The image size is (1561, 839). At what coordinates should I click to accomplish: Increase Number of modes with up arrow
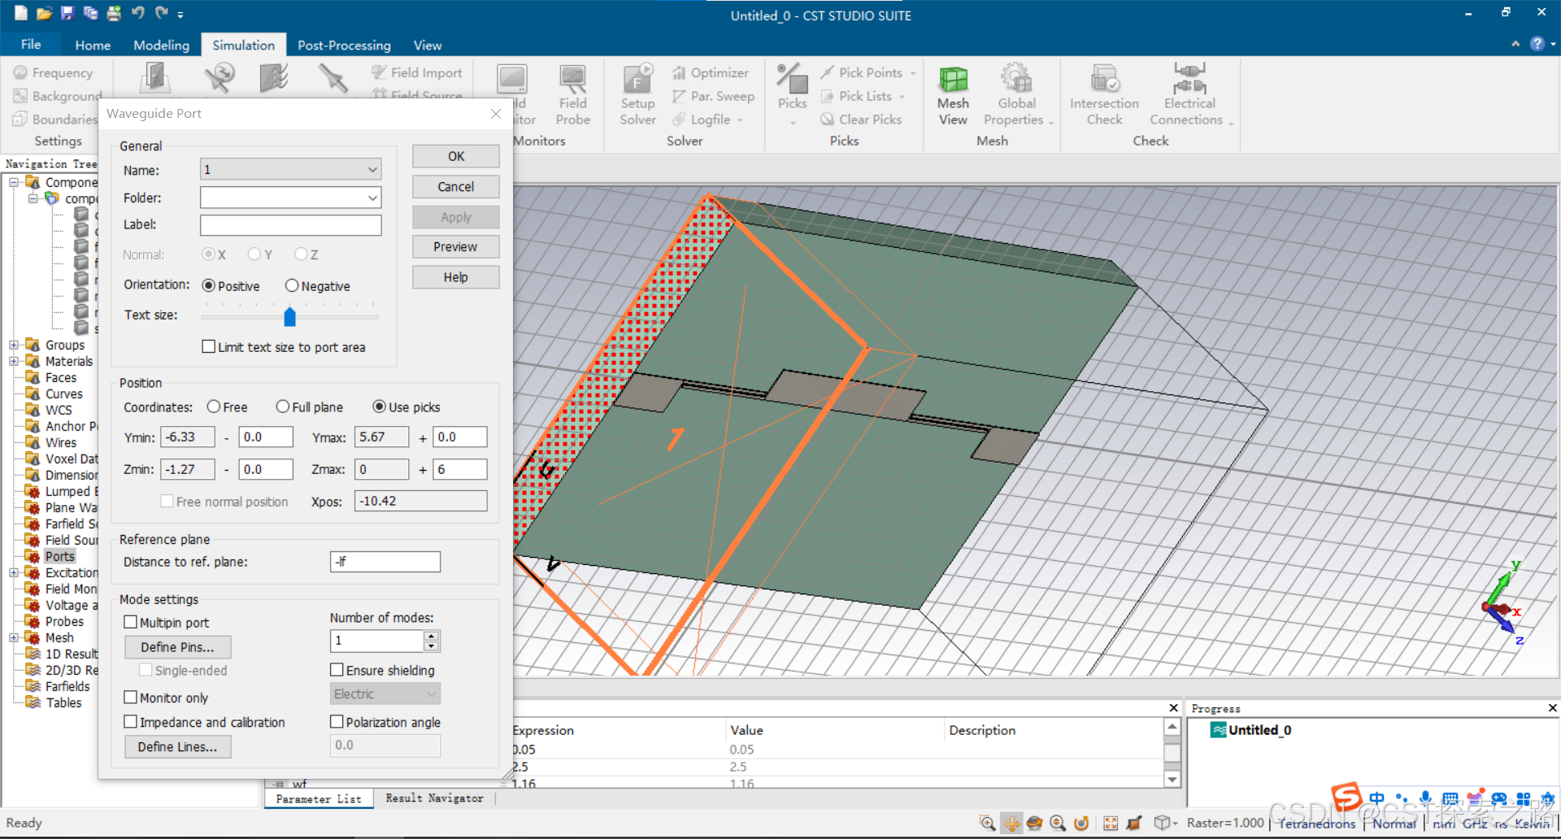pos(432,636)
